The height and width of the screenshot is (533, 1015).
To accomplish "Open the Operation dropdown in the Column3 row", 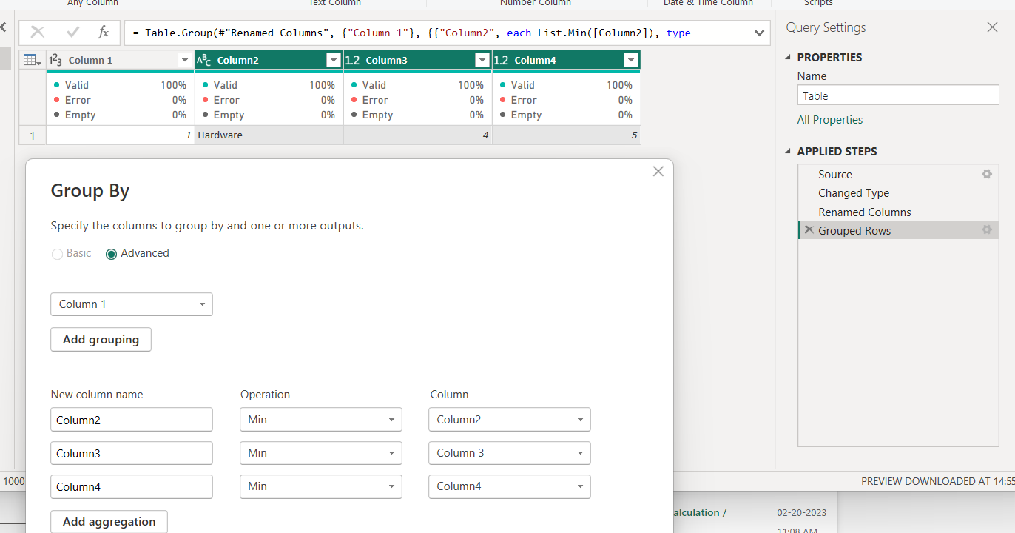I will tap(321, 453).
